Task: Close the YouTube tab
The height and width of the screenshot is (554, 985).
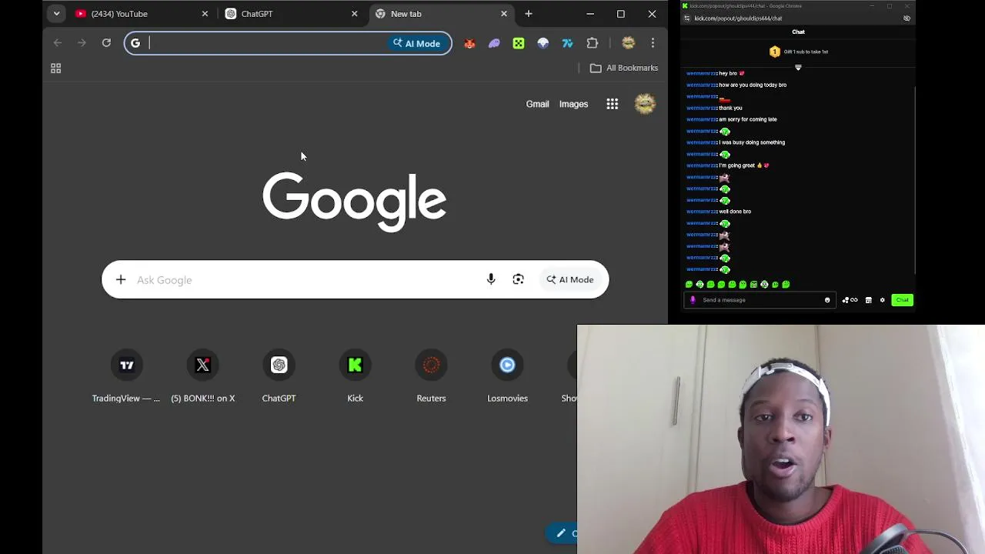Action: click(x=205, y=14)
